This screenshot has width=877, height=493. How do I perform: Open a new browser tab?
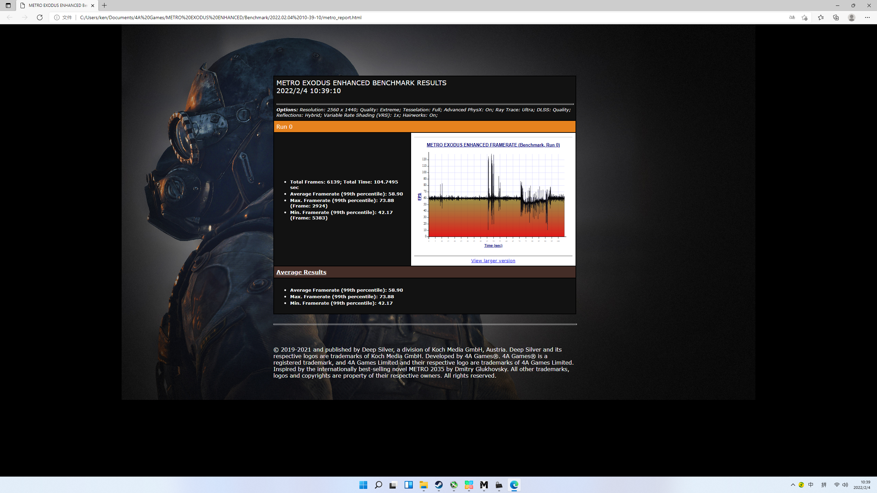point(104,5)
